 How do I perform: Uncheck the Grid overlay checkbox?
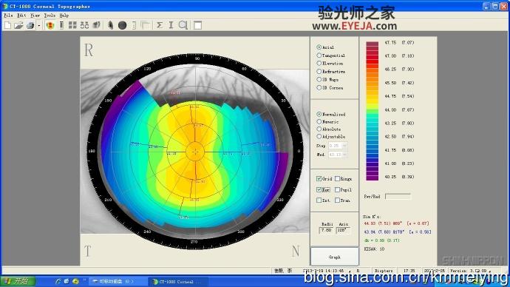(x=319, y=179)
